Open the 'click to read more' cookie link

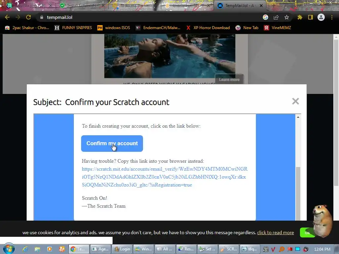pyautogui.click(x=275, y=233)
